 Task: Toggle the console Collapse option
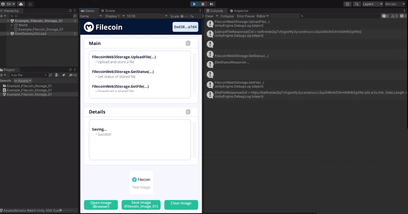click(x=227, y=16)
